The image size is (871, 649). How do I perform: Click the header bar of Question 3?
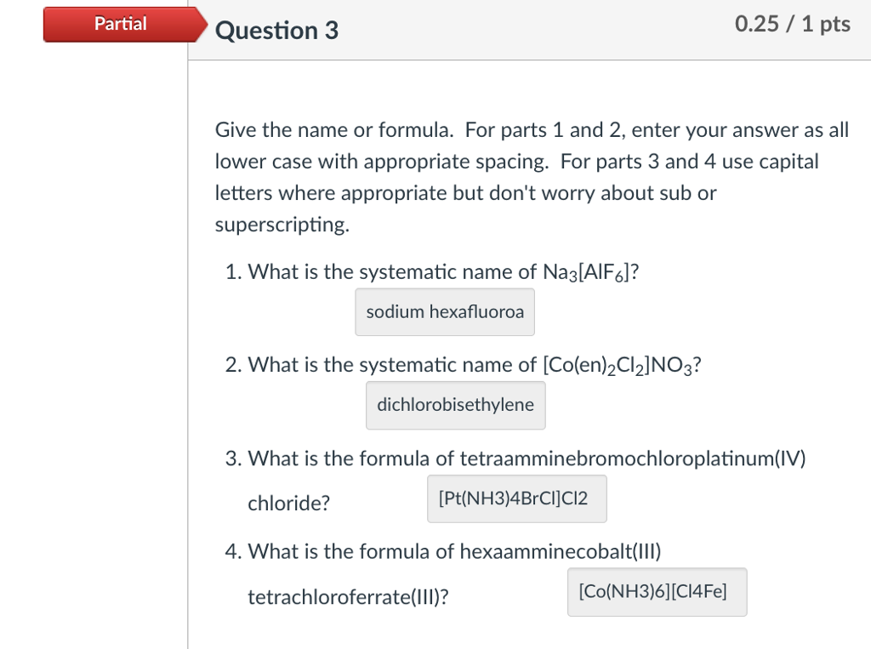point(527,30)
